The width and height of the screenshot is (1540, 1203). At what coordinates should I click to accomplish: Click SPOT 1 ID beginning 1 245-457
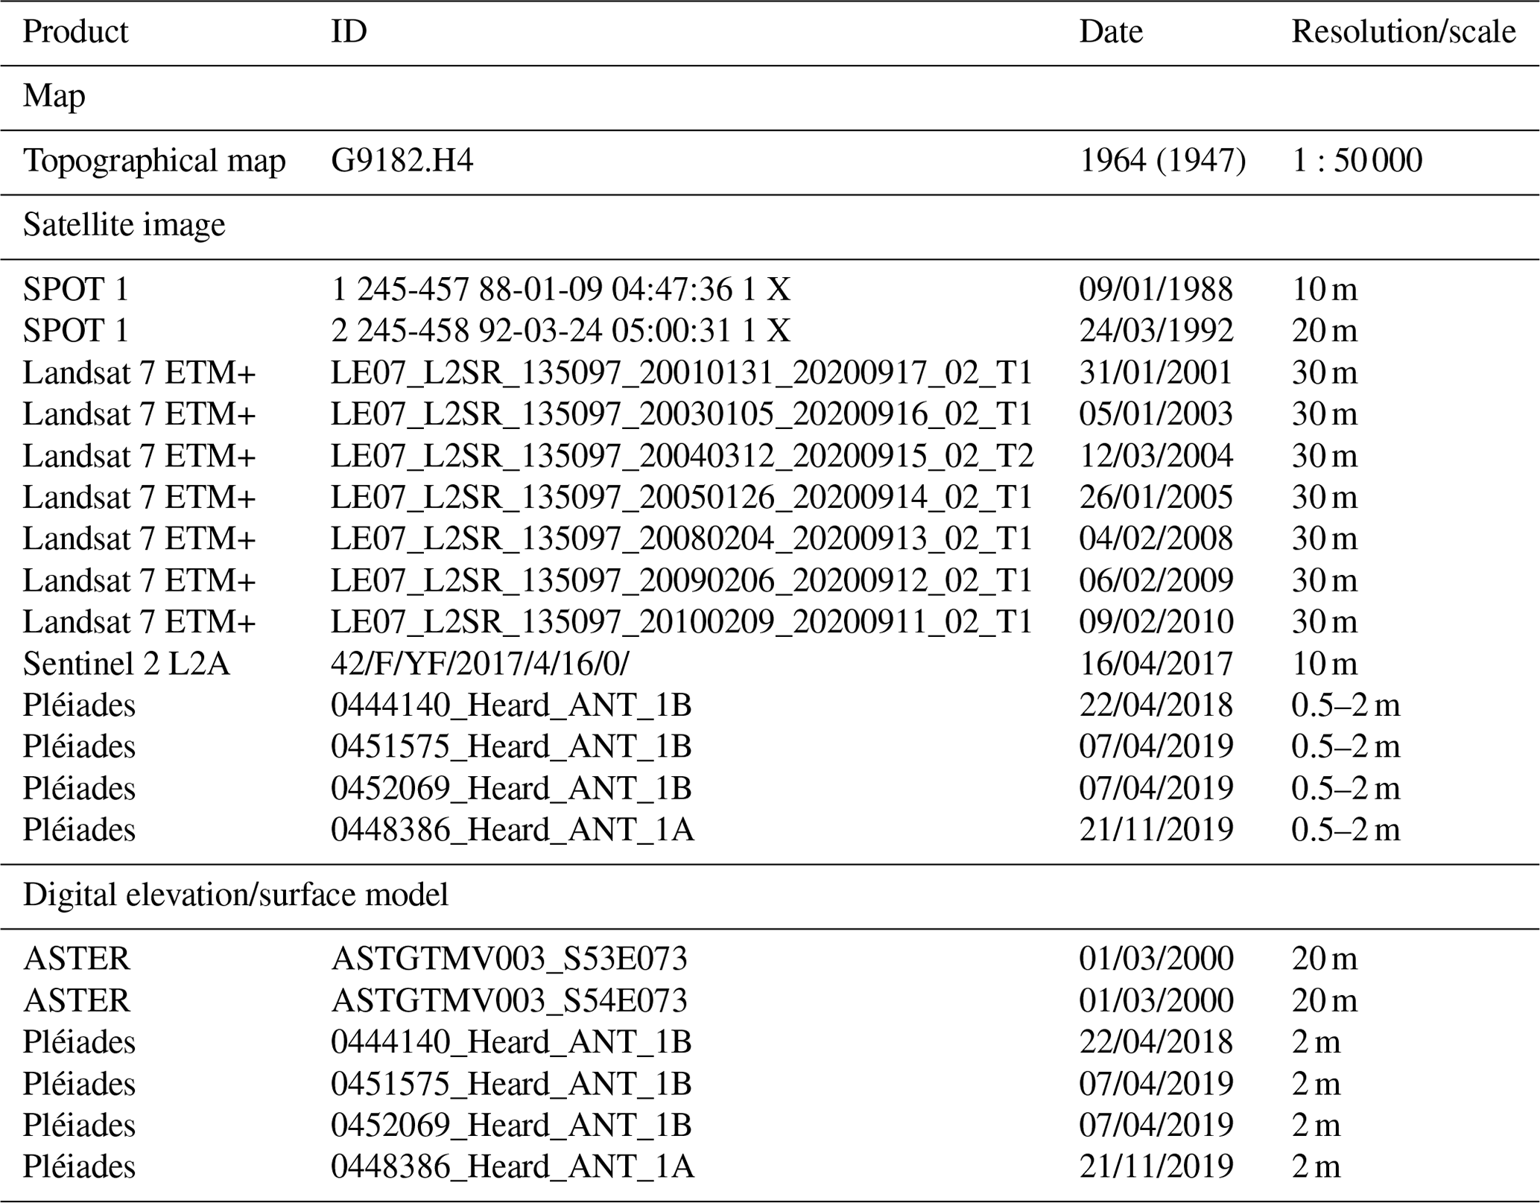pyautogui.click(x=560, y=290)
